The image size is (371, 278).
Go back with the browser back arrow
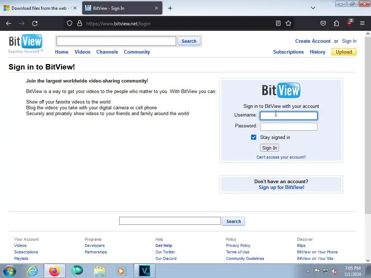pos(9,24)
